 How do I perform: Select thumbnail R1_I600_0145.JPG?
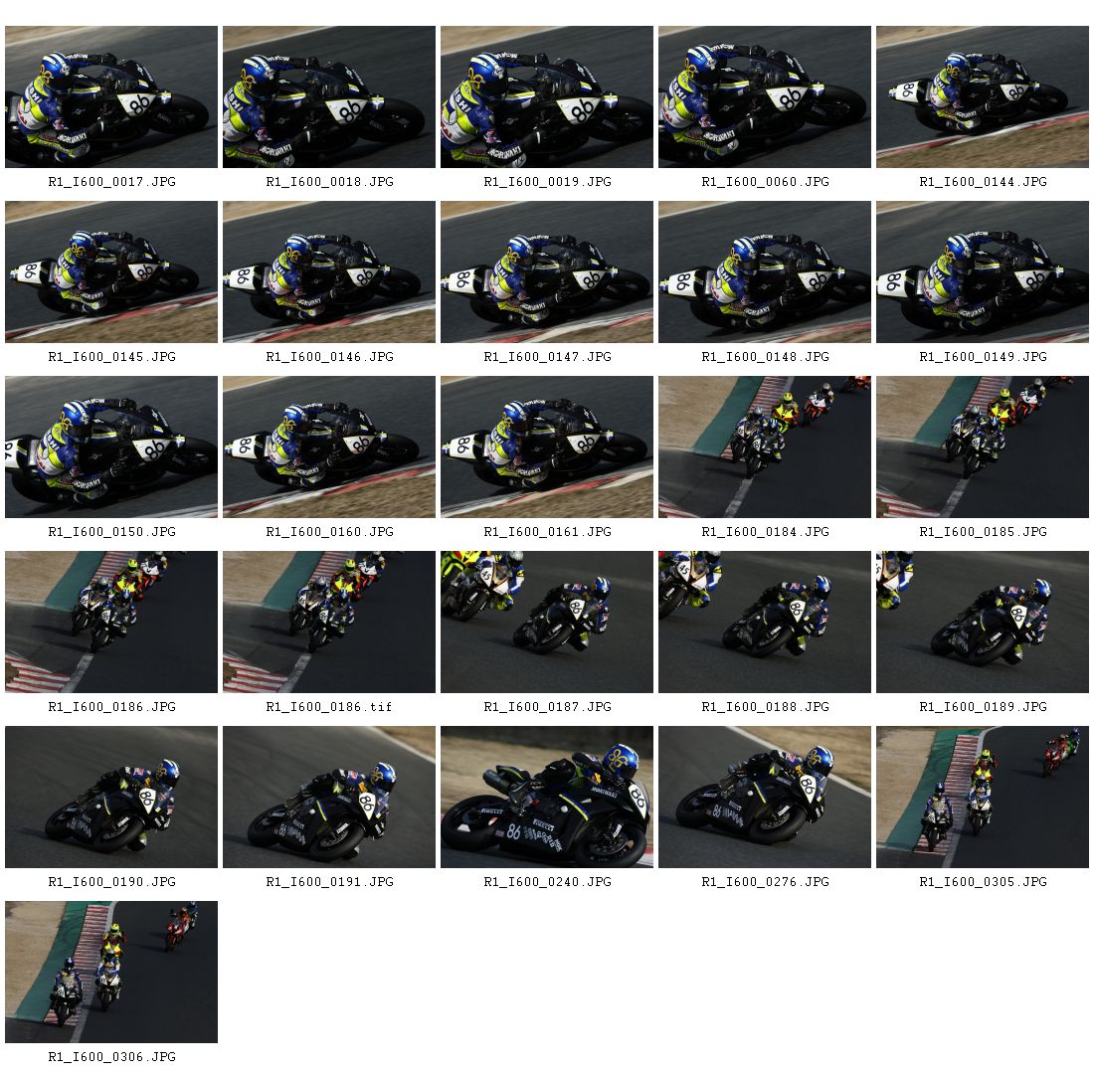(x=111, y=272)
